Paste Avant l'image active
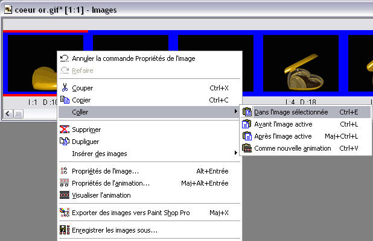373x241 pixels. pos(305,124)
